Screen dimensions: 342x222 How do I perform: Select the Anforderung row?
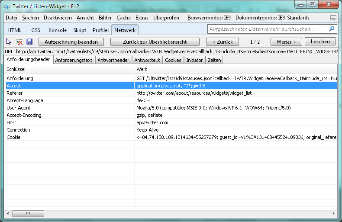point(171,78)
